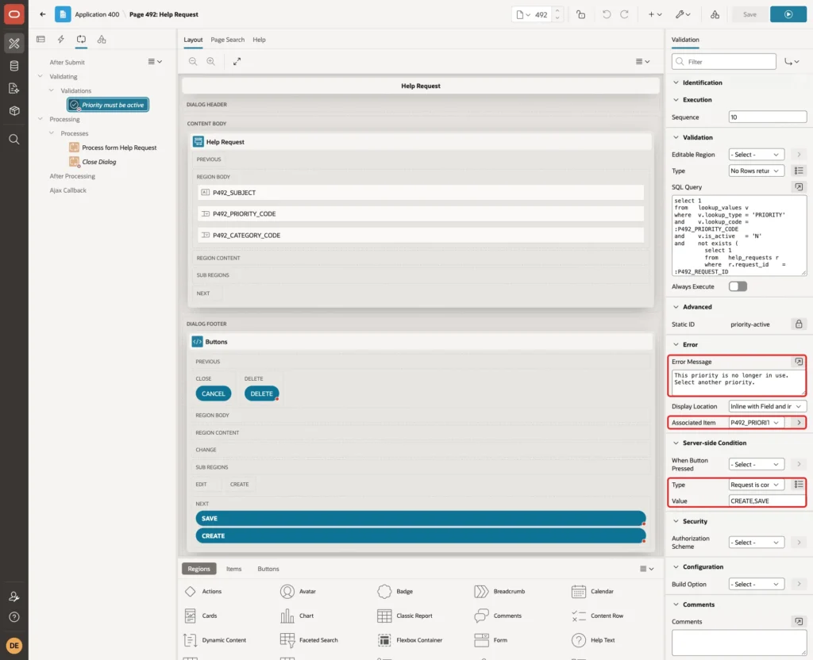Screen dimensions: 813x660
Task: Open the Build Option dropdown
Action: (x=756, y=585)
